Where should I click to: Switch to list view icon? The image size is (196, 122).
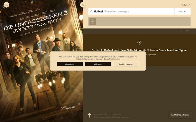point(181,31)
